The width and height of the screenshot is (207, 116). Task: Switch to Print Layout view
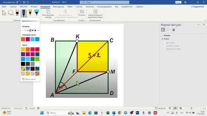coord(175,108)
